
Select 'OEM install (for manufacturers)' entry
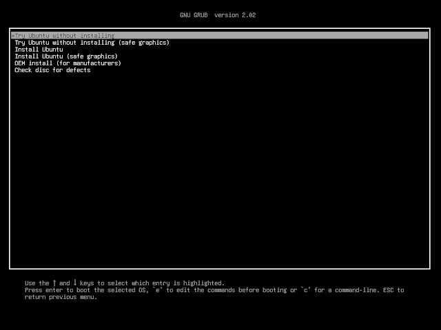coord(68,63)
